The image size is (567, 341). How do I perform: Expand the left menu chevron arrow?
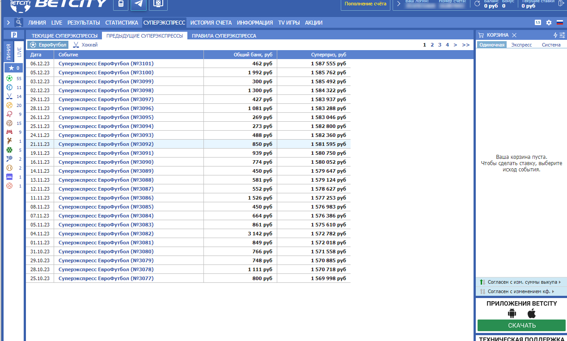(x=8, y=22)
